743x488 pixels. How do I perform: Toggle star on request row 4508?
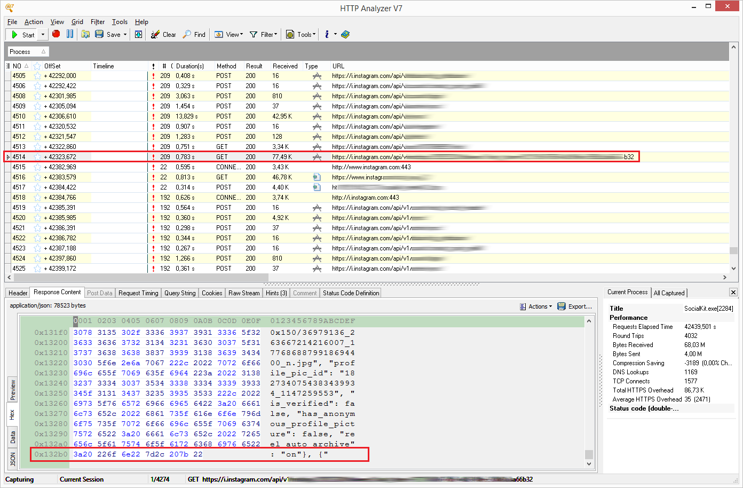tap(37, 96)
